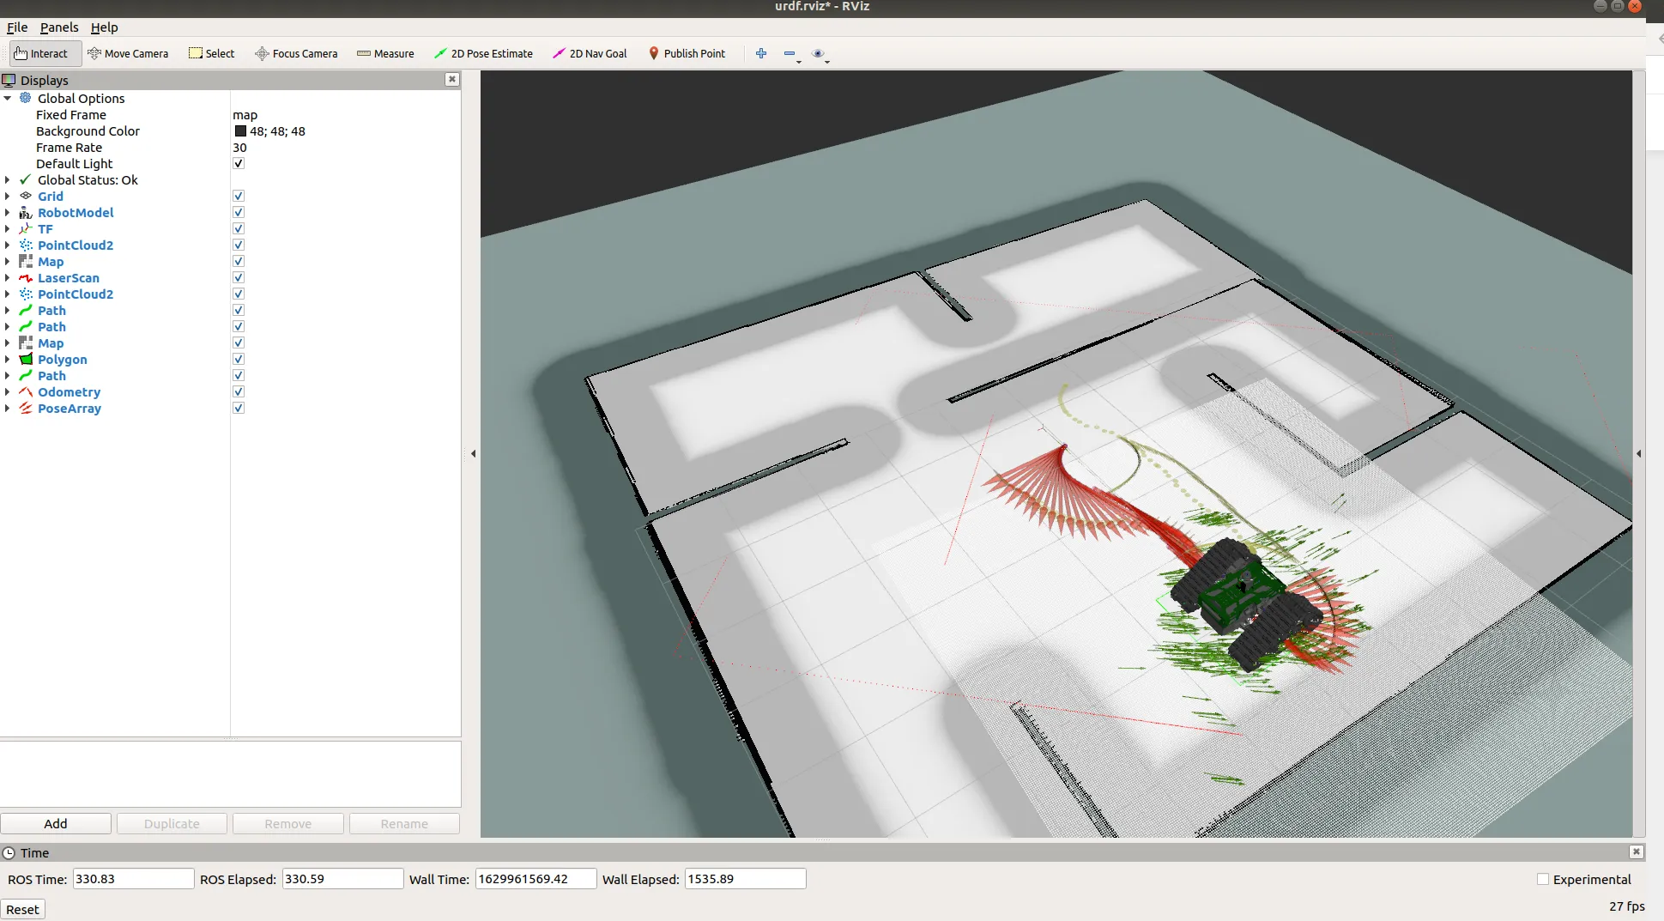Viewport: 1664px width, 921px height.
Task: Open the File menu
Action: click(17, 27)
